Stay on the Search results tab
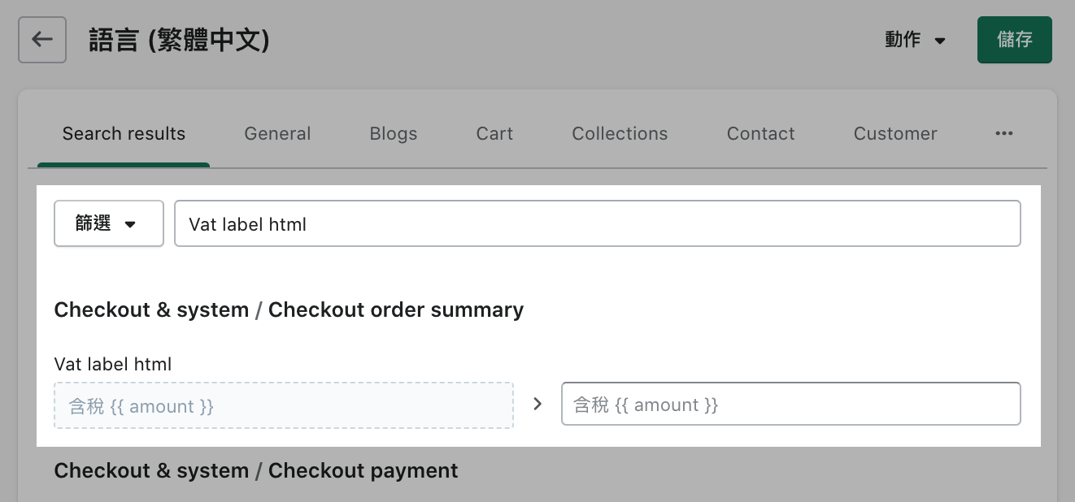The height and width of the screenshot is (502, 1075). pos(124,133)
